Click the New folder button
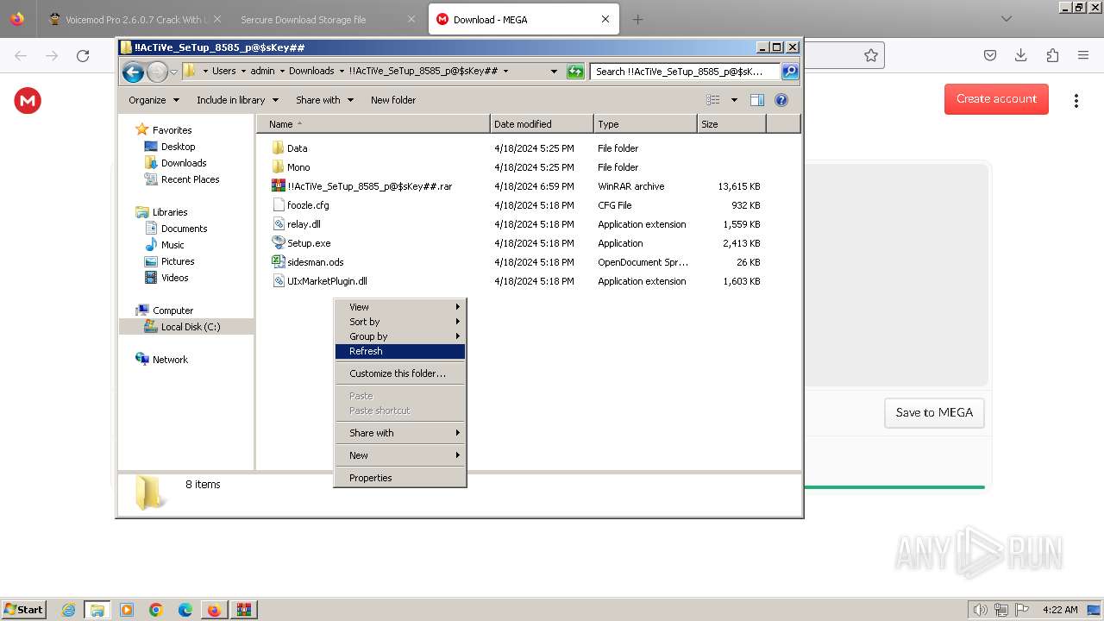The width and height of the screenshot is (1104, 621). 393,100
